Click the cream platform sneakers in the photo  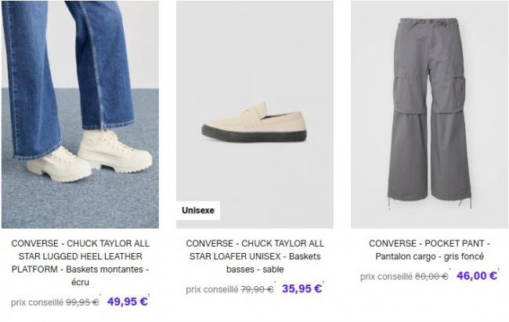tap(89, 155)
